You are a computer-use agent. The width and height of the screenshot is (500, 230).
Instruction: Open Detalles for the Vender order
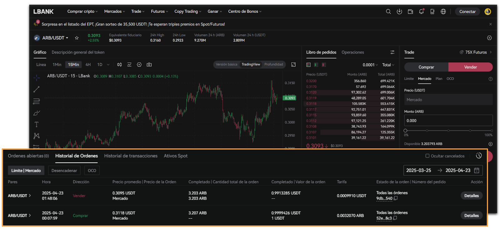(x=472, y=196)
